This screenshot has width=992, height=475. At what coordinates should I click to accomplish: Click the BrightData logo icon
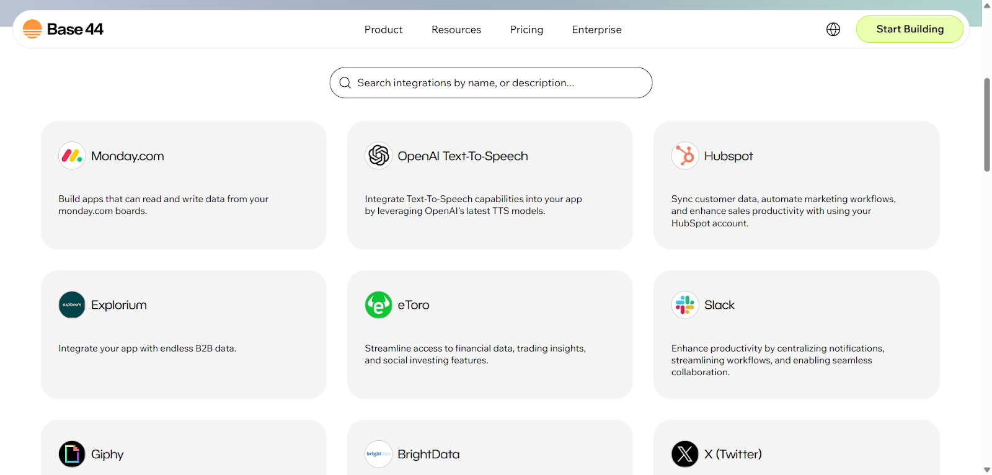pyautogui.click(x=378, y=454)
